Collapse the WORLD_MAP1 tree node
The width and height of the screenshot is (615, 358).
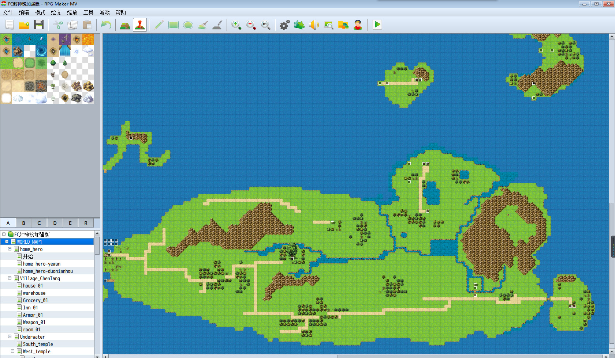pos(7,241)
